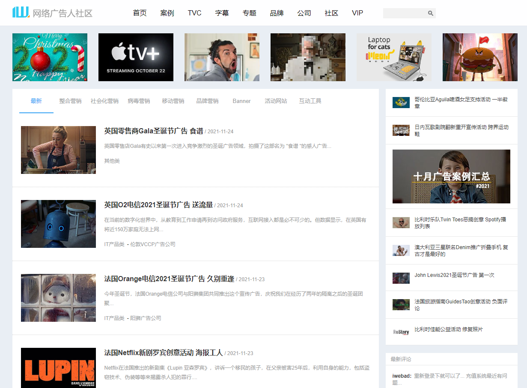Select the 最新 tab
527x388 pixels.
click(36, 101)
